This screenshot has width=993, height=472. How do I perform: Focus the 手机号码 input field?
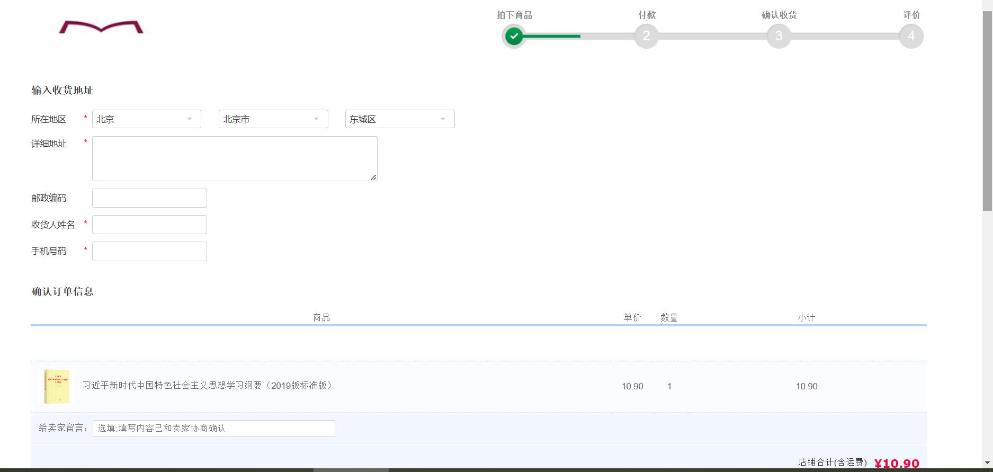pos(149,251)
